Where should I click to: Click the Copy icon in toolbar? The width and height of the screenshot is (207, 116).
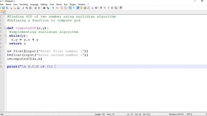(x=27, y=8)
